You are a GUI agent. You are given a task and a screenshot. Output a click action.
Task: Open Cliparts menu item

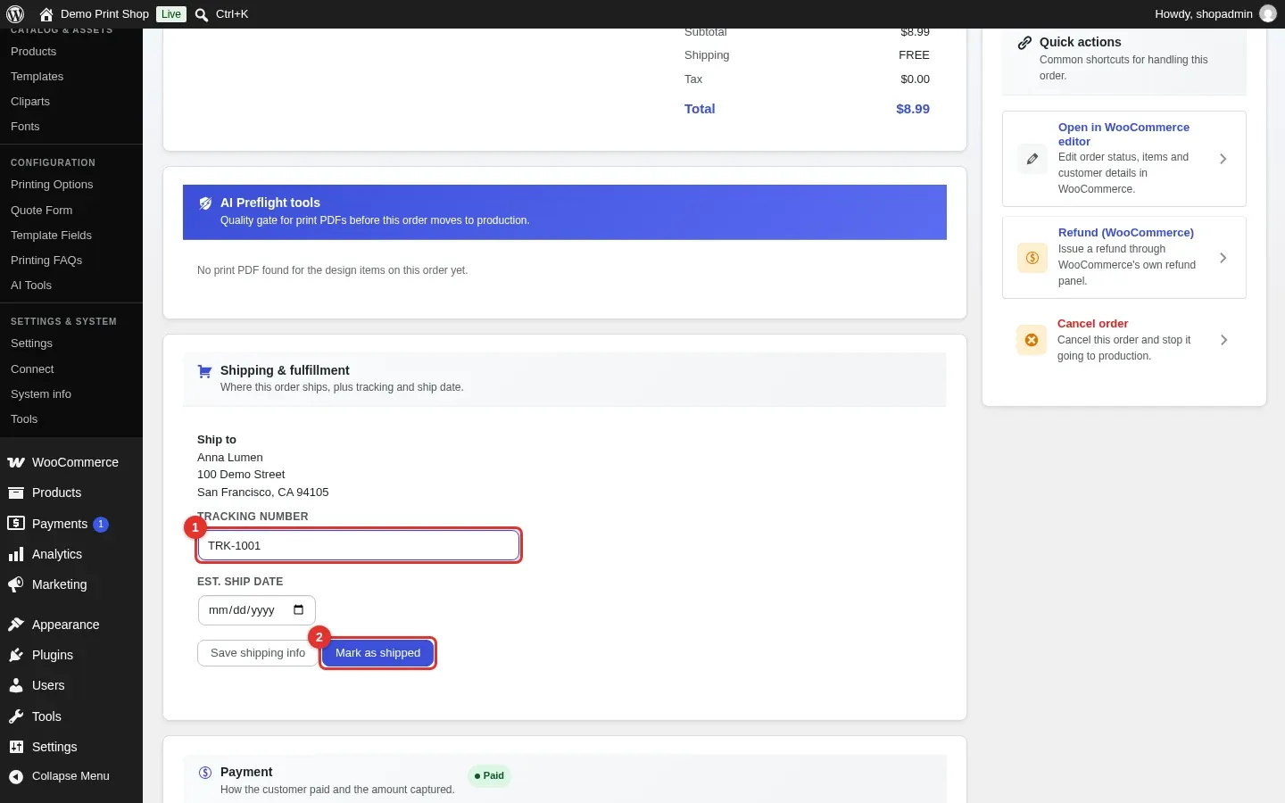pos(30,102)
